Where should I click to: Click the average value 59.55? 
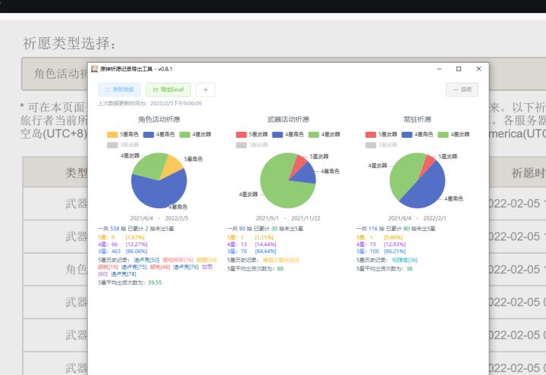pos(155,283)
